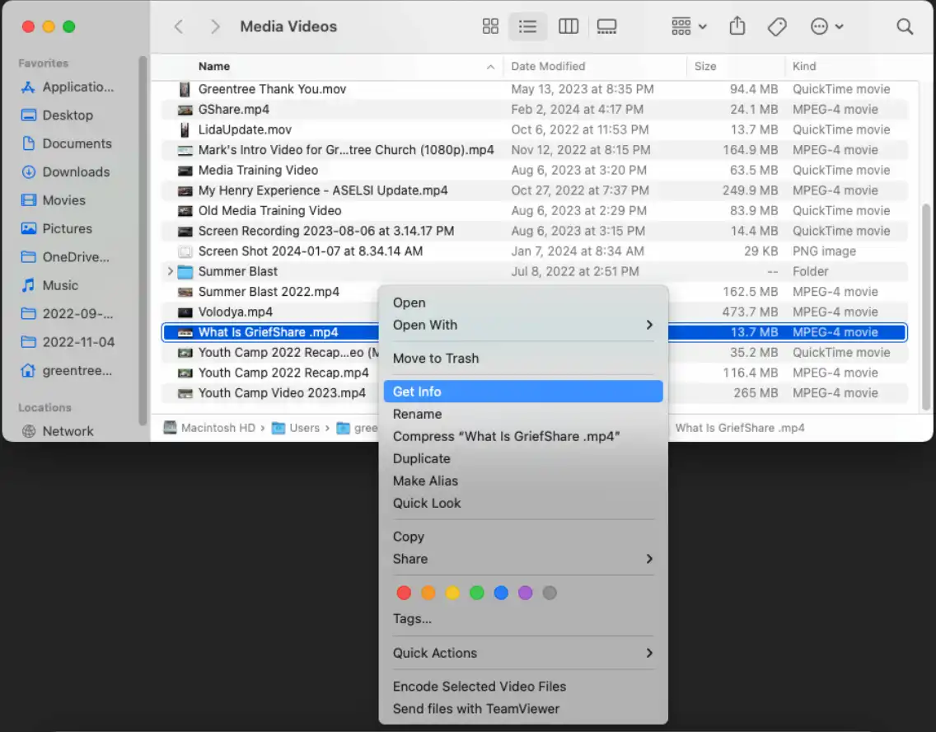Go back with the back arrow
Image resolution: width=936 pixels, height=732 pixels.
click(178, 26)
